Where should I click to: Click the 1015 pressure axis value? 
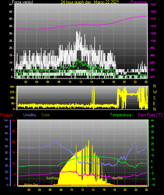[153, 19]
